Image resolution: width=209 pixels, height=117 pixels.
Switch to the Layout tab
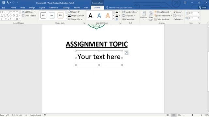(42, 8)
